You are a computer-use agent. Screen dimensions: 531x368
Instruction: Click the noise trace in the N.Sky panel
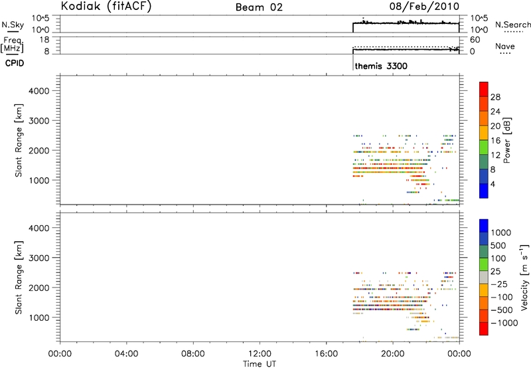tap(406, 23)
